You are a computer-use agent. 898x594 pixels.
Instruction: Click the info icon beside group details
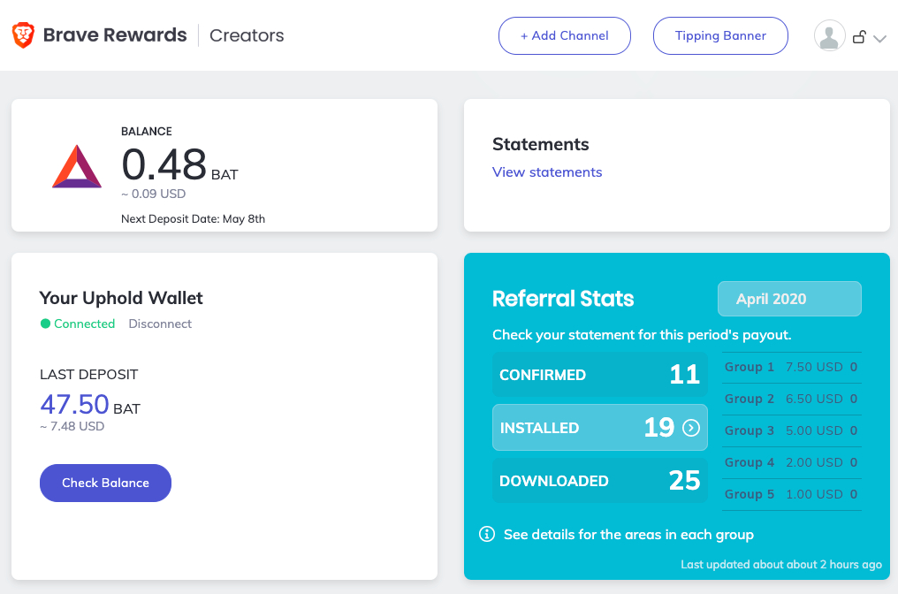click(487, 534)
